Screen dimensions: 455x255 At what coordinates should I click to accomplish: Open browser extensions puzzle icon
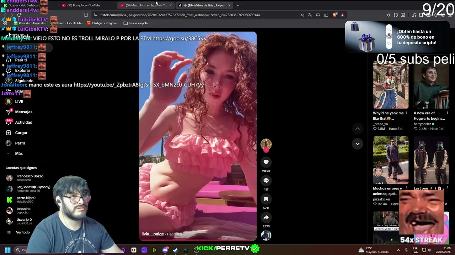pyautogui.click(x=396, y=15)
